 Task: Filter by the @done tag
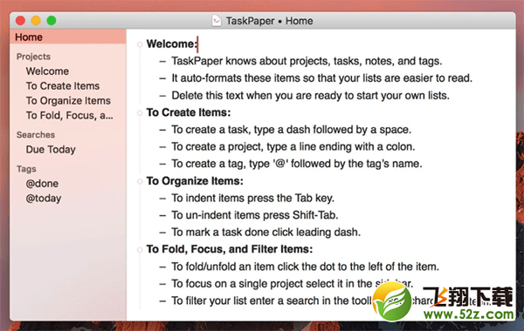point(42,183)
